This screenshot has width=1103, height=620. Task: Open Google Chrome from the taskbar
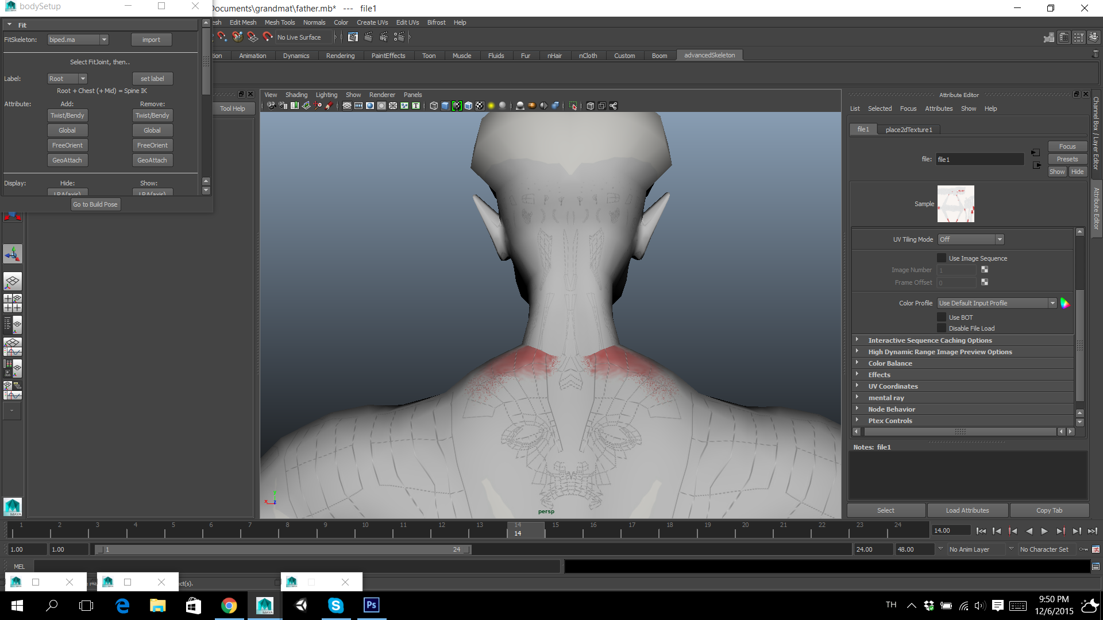pyautogui.click(x=229, y=605)
